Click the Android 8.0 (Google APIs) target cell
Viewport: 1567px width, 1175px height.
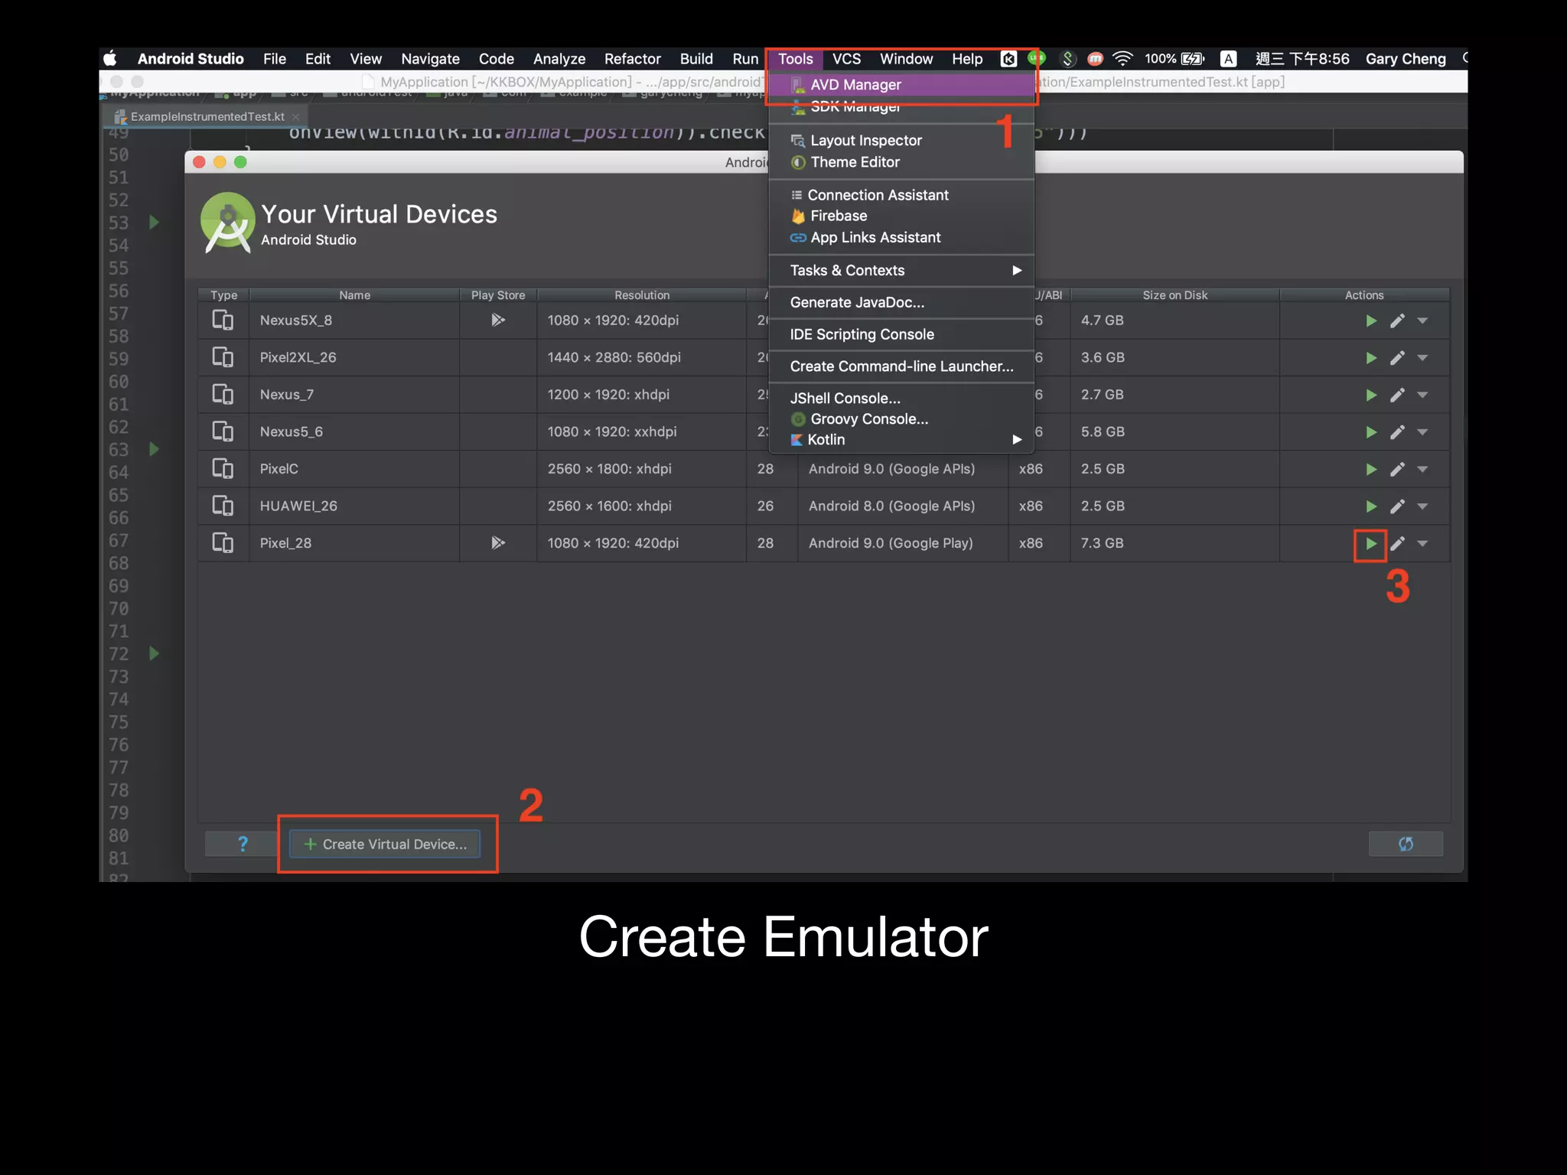pyautogui.click(x=903, y=506)
